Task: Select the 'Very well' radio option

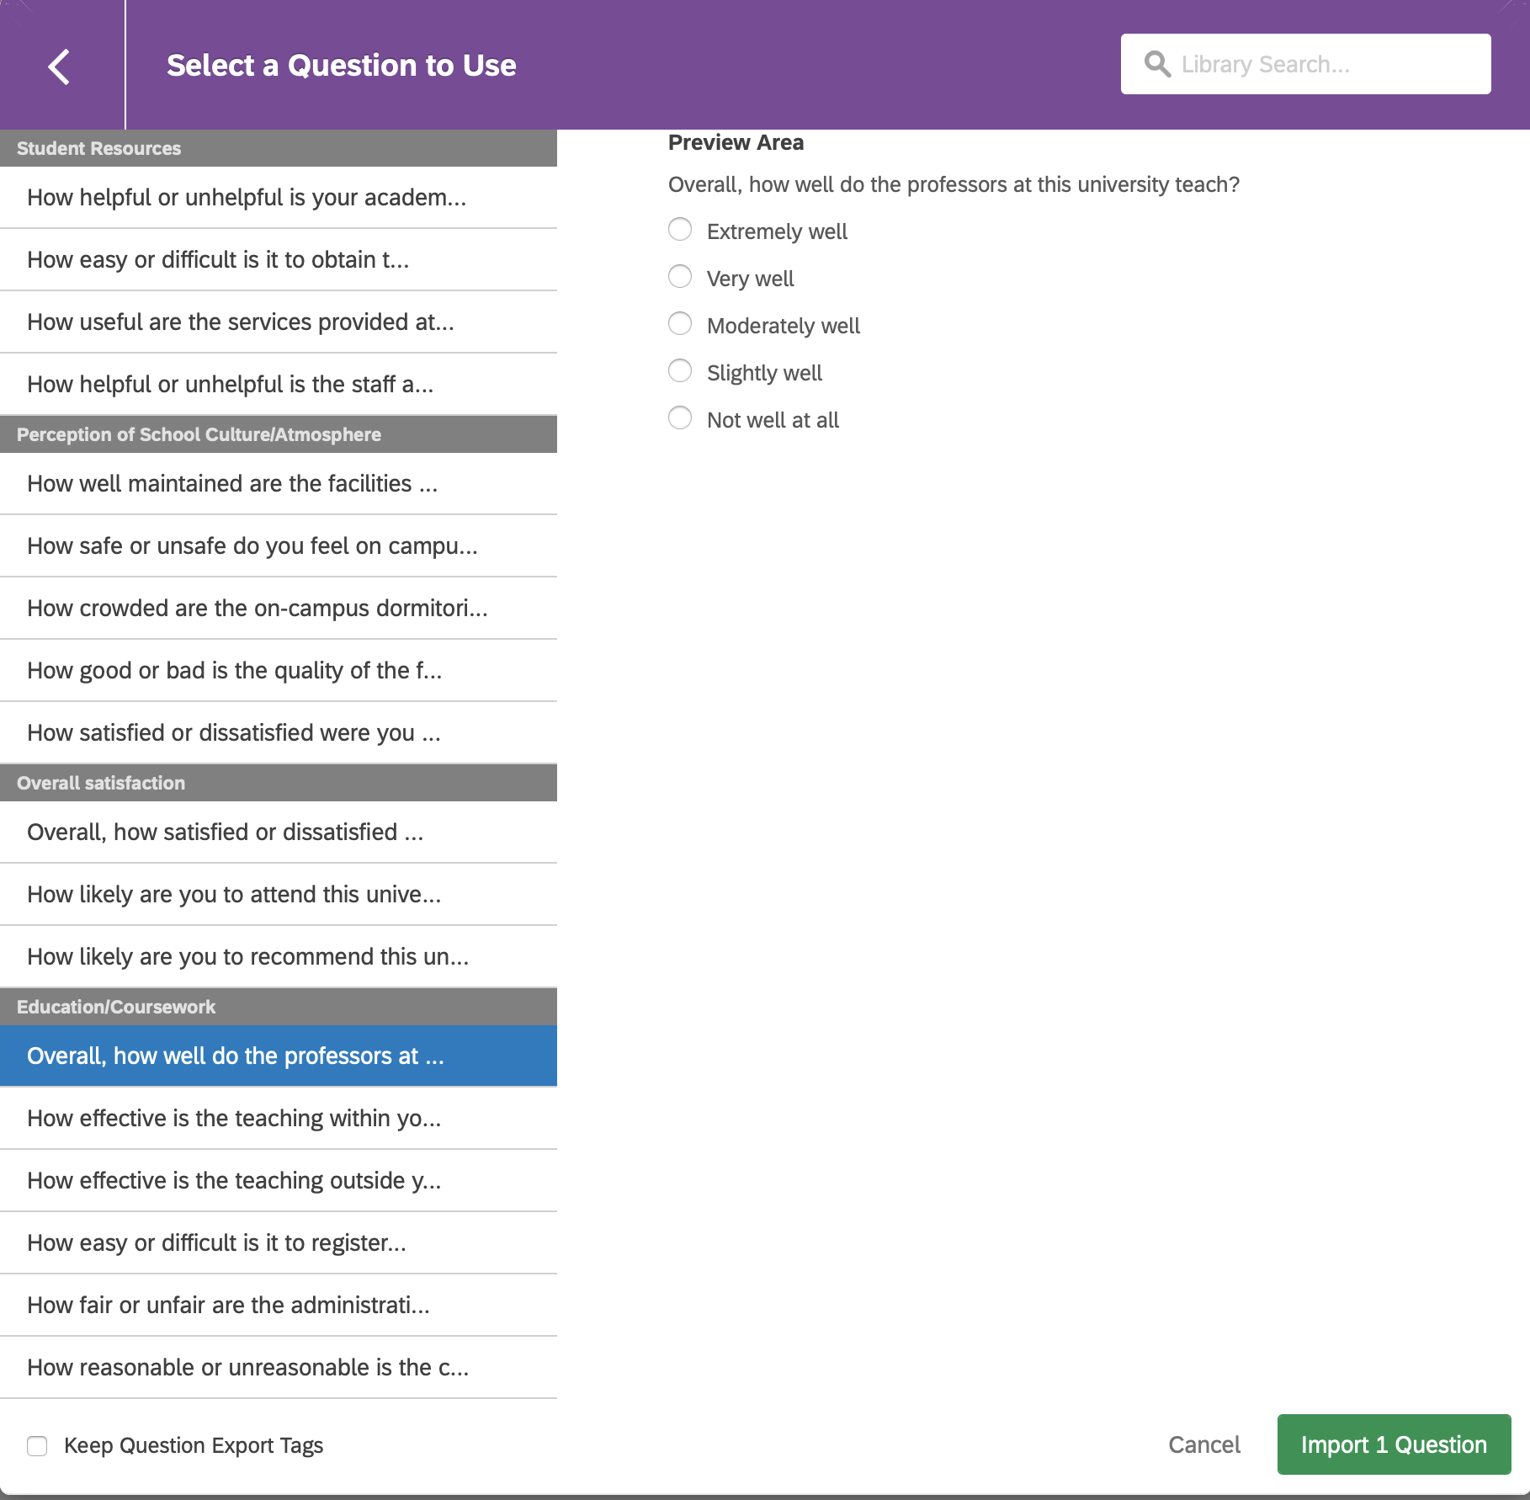Action: pyautogui.click(x=680, y=277)
